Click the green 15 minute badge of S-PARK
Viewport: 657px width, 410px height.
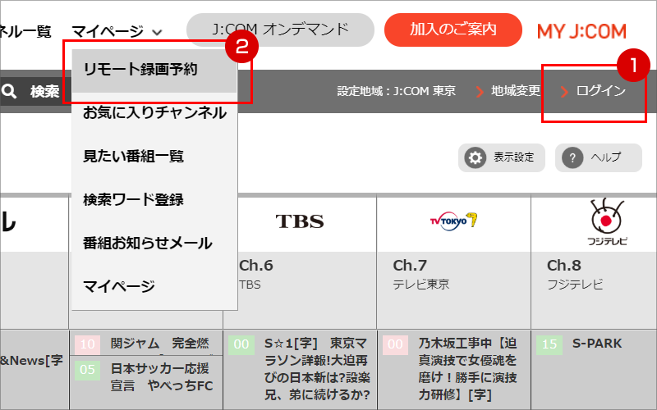click(549, 344)
